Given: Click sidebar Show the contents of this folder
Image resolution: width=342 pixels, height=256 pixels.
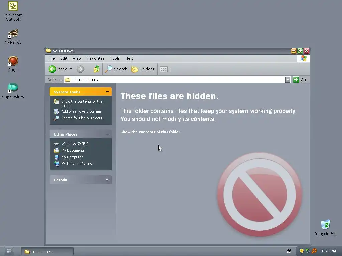Looking at the screenshot, I should tap(82, 103).
